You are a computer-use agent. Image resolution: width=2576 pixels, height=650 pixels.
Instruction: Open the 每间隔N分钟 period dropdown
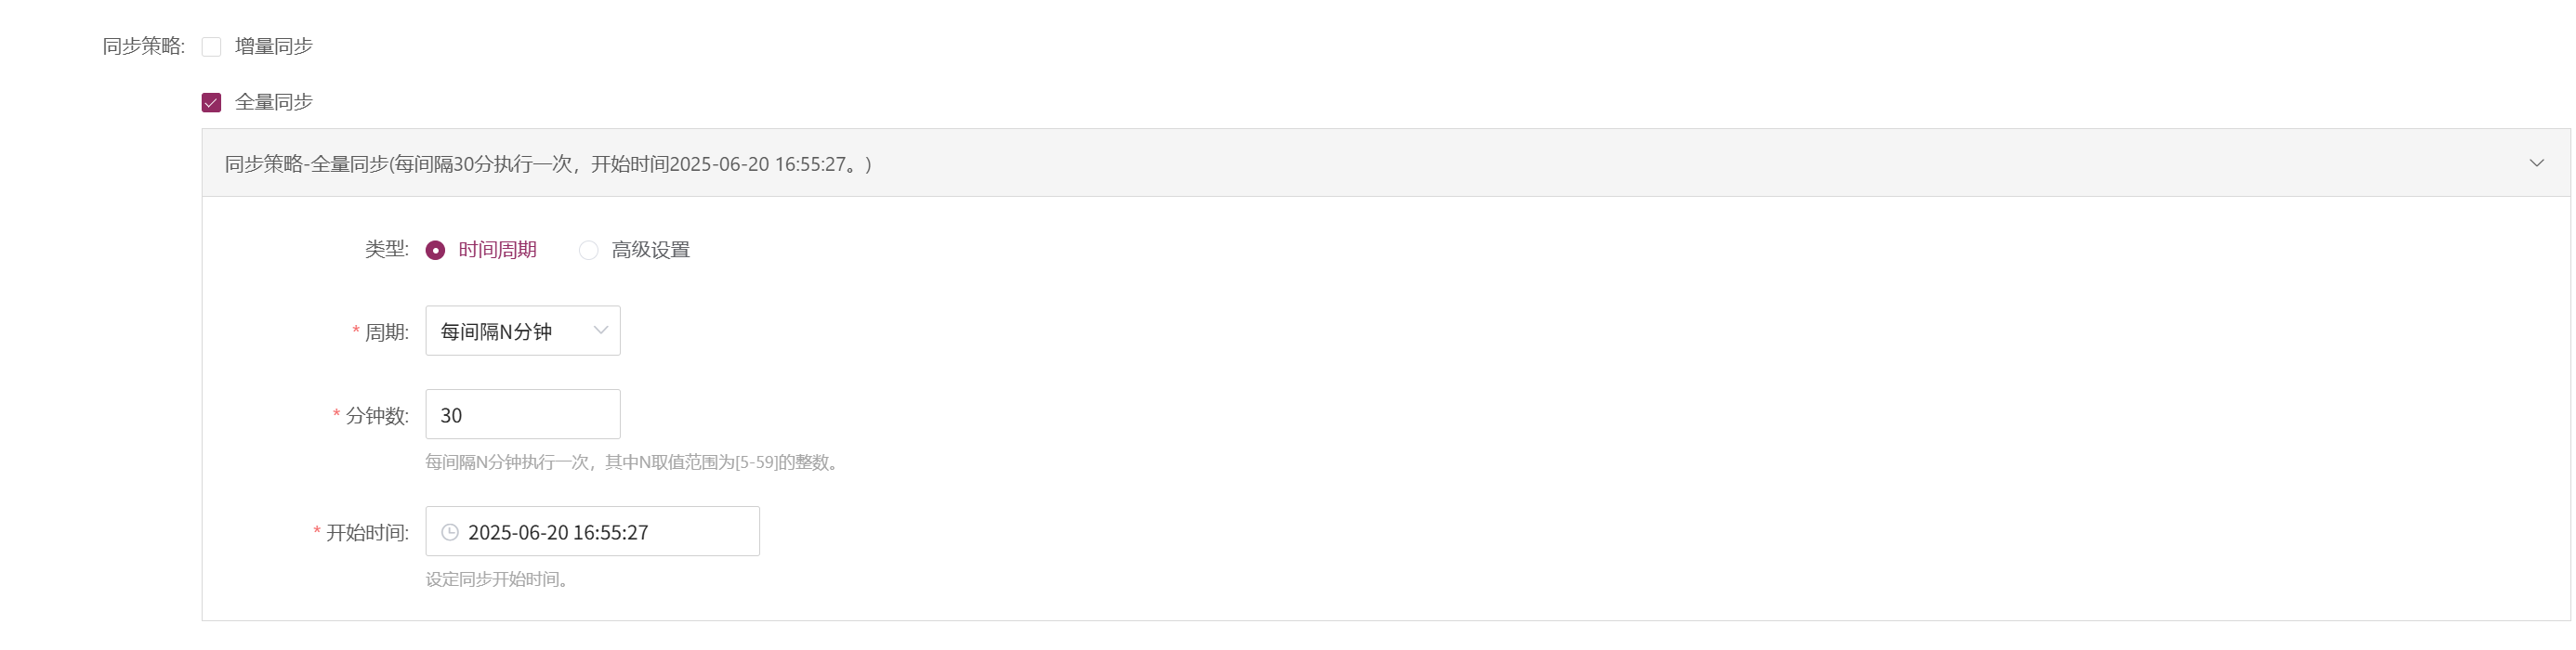click(x=523, y=331)
